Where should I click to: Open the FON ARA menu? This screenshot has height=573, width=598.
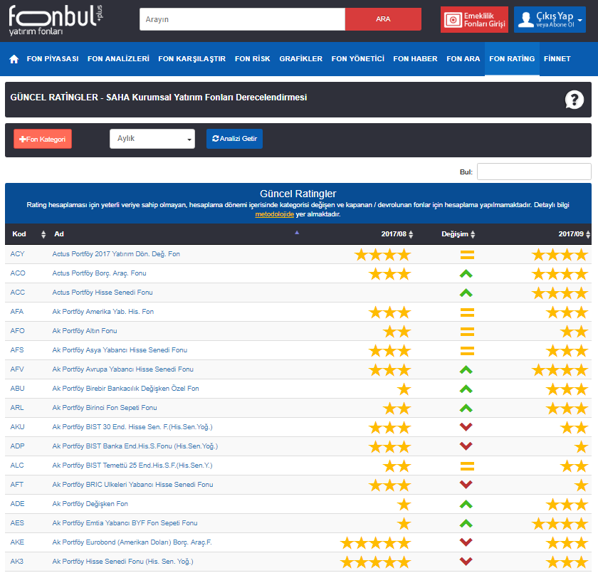[463, 59]
